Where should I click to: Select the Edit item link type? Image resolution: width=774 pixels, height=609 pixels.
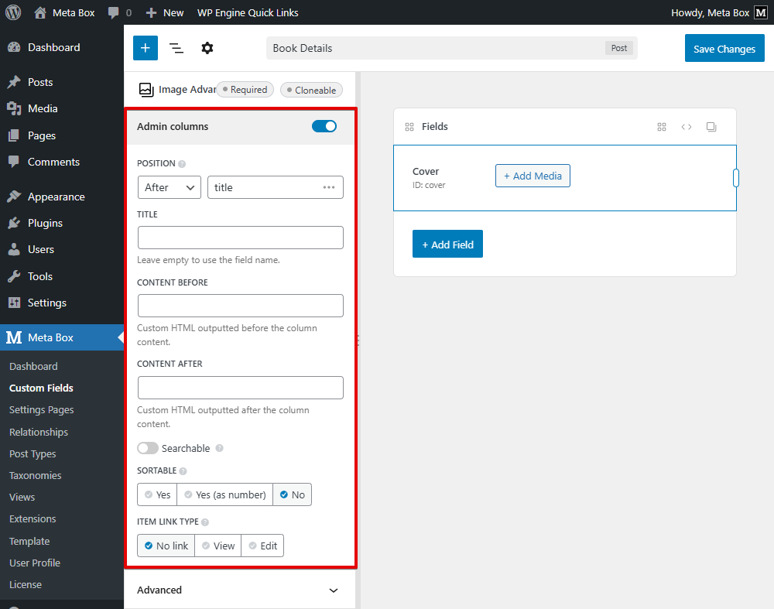pyautogui.click(x=262, y=546)
